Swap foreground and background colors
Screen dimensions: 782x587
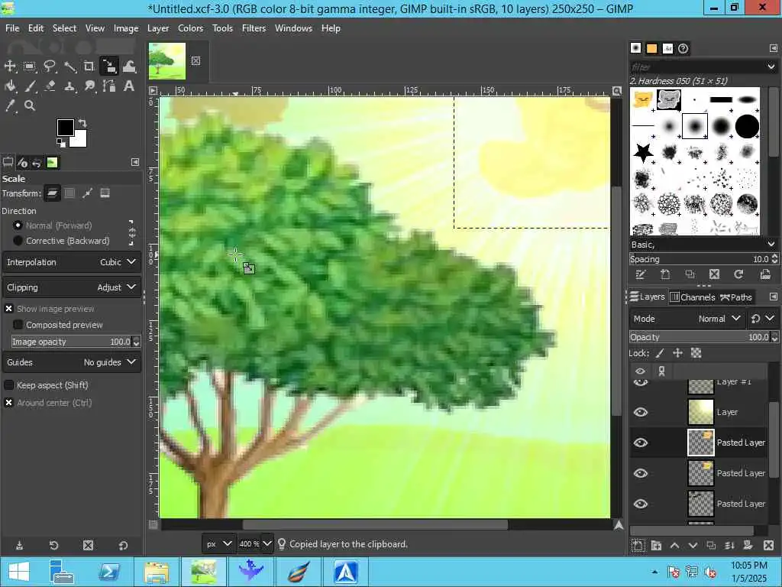point(82,123)
